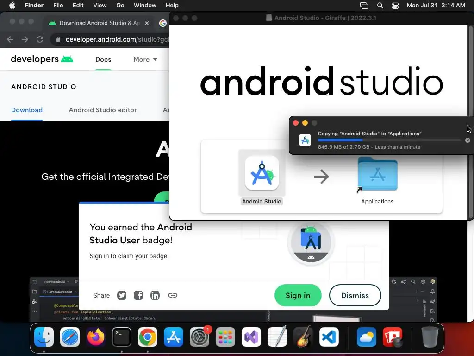This screenshot has width=474, height=356.
Task: Click the screen mirroring menu bar icon
Action: (364, 6)
